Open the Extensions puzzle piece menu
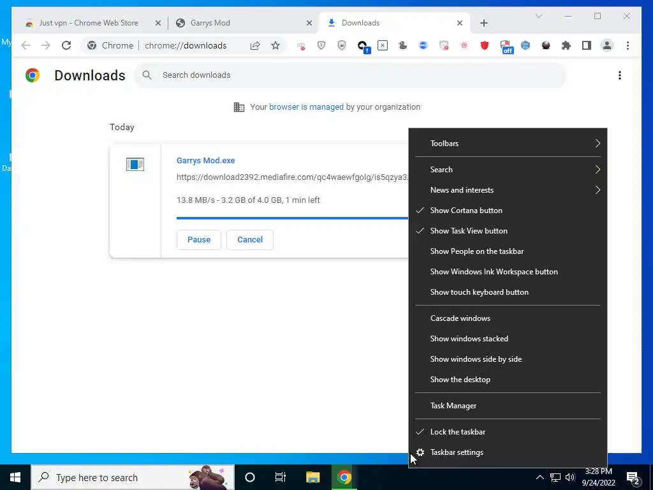 point(566,45)
